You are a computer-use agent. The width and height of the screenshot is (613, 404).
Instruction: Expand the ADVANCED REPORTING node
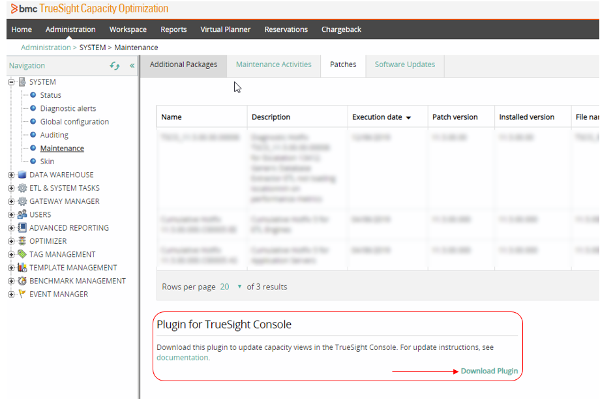[11, 228]
